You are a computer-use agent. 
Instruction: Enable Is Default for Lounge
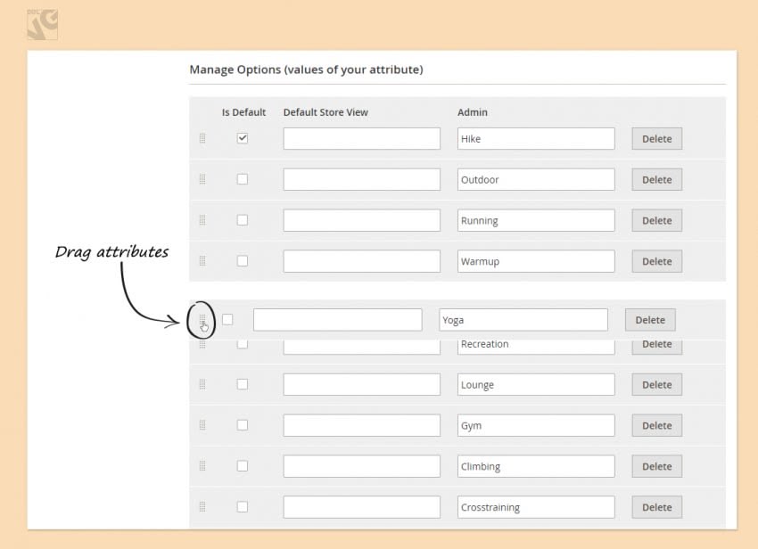click(243, 384)
